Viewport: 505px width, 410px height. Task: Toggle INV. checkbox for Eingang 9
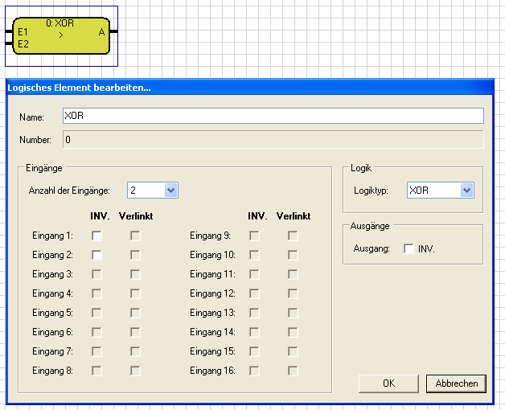click(x=254, y=236)
